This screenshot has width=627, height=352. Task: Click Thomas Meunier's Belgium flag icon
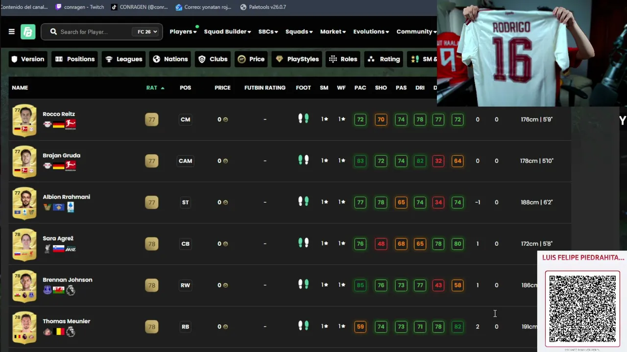[x=60, y=332]
